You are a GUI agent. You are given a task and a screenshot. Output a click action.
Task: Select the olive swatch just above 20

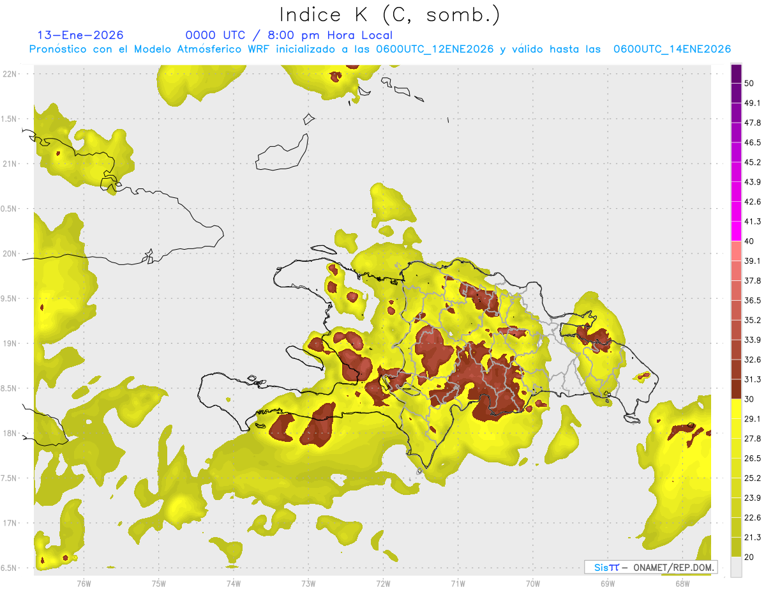point(736,547)
